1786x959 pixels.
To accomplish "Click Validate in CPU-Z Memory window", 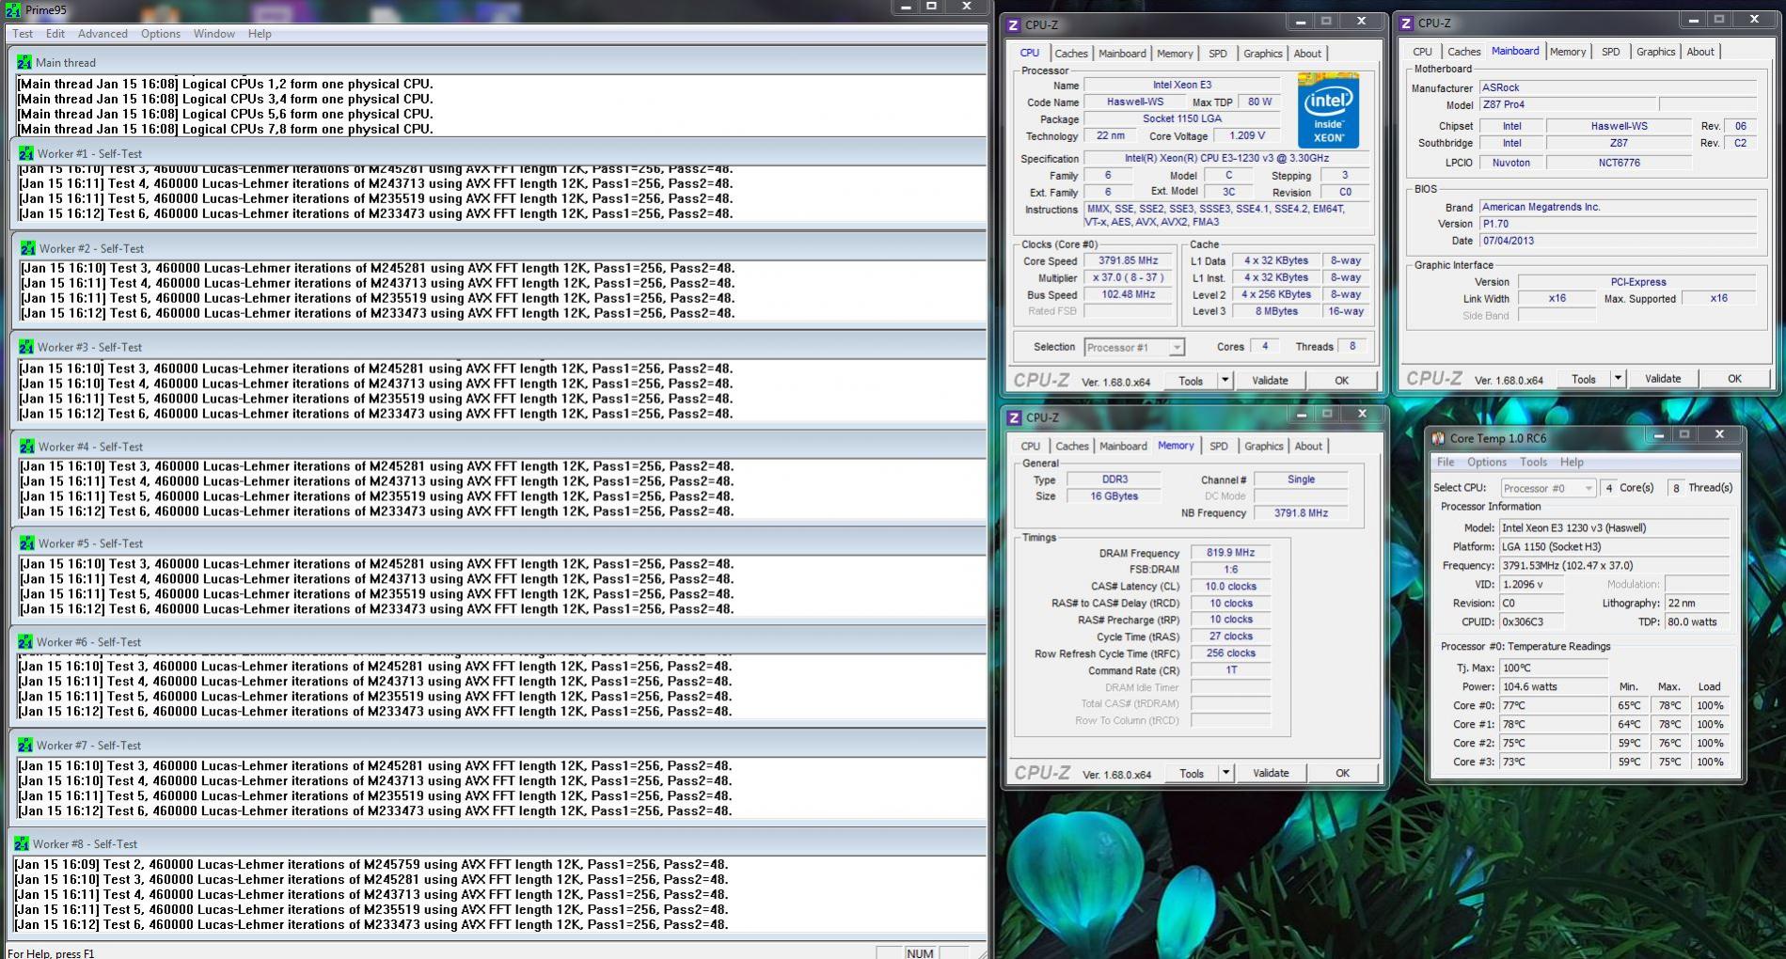I will tap(1271, 774).
